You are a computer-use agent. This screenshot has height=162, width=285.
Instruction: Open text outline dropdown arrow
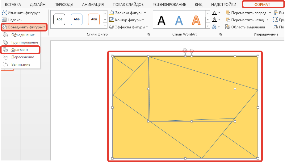tap(219, 20)
